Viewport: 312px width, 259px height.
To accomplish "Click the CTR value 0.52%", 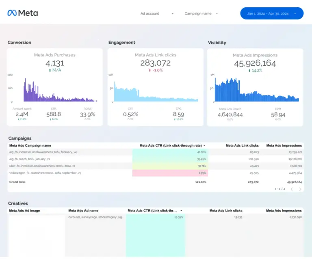I will (x=130, y=114).
